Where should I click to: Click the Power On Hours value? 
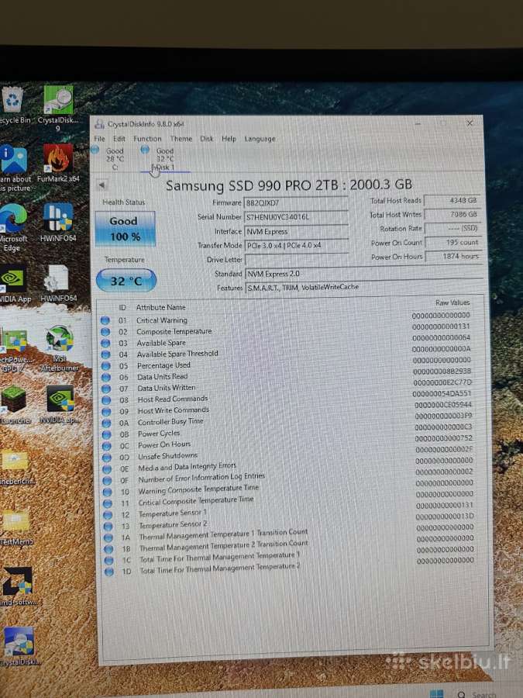point(453,256)
